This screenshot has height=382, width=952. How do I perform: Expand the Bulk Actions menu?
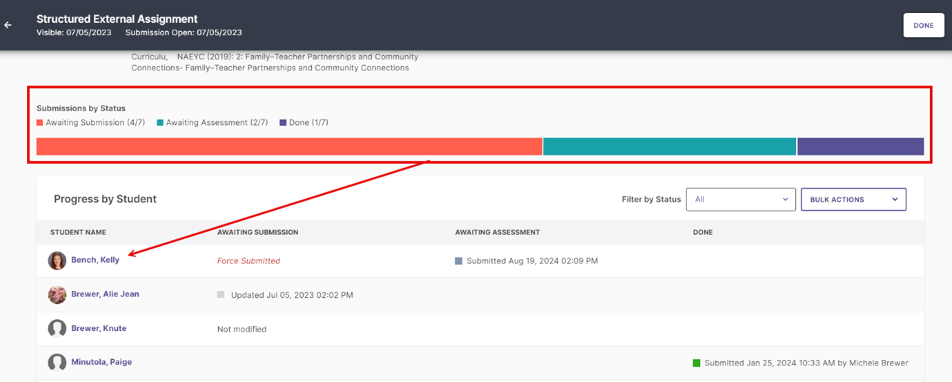tap(853, 199)
